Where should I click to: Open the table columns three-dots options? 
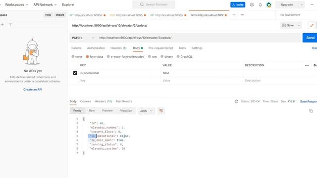click(307, 65)
